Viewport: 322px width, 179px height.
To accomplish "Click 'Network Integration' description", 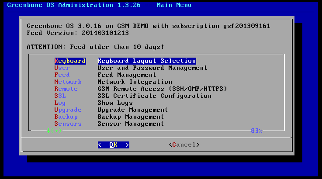I will point(135,82).
